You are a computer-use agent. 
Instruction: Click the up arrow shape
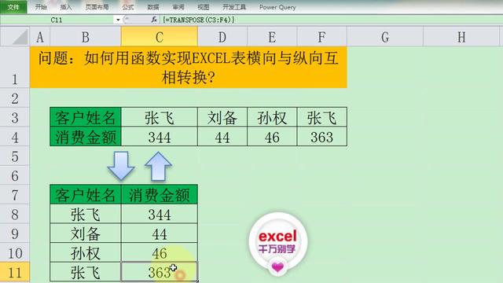point(158,166)
